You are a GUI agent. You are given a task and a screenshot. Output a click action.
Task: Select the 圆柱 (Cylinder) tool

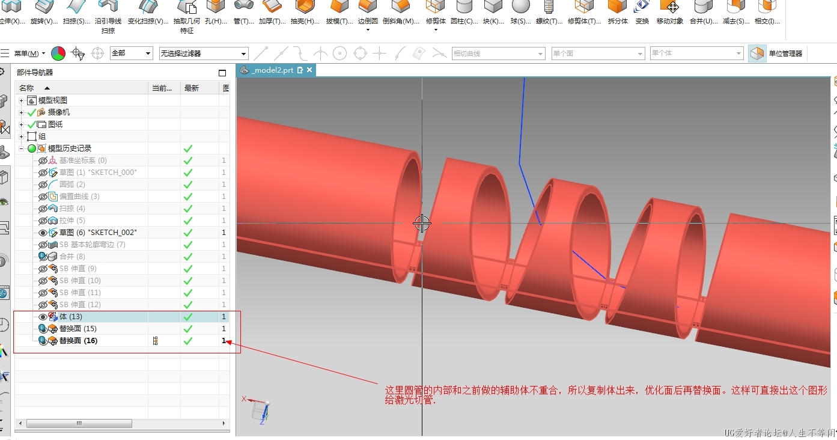[464, 13]
